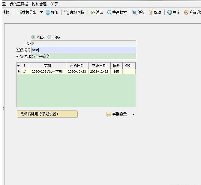The width and height of the screenshot is (201, 185).
Task: Click the 学期 column header
Action: 47,66
